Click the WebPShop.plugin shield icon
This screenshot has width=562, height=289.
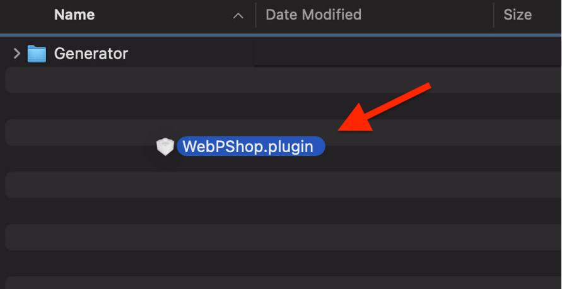point(165,147)
